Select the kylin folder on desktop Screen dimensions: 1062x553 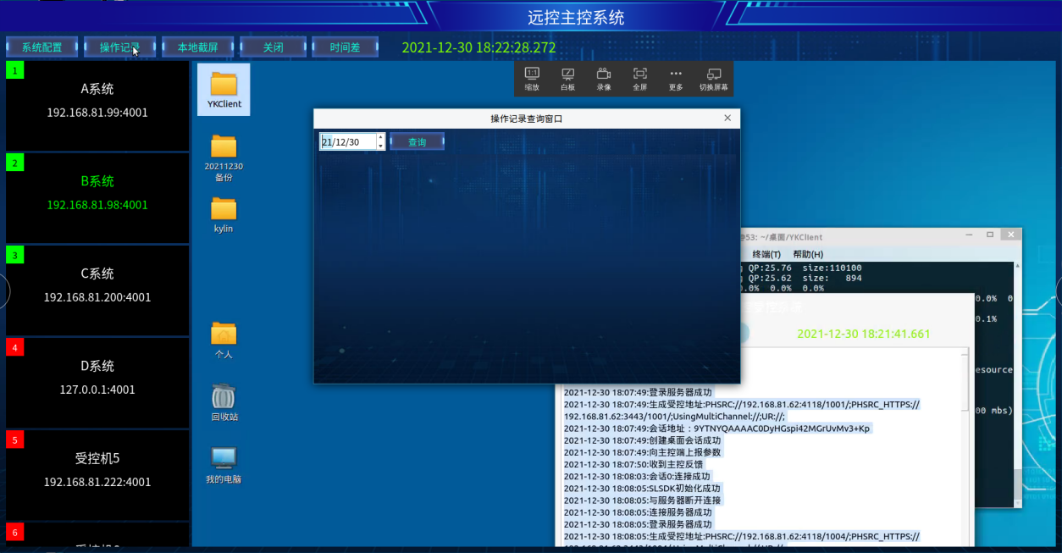pos(224,213)
